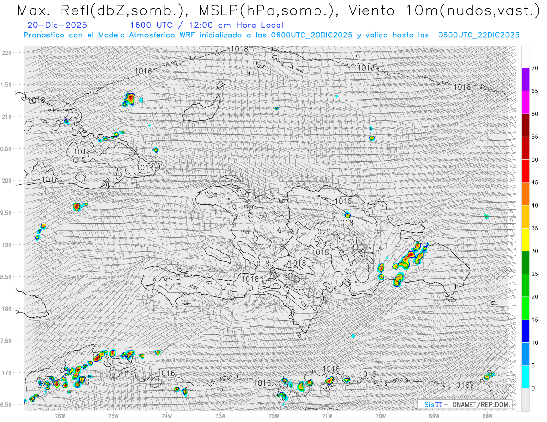Screen dimensions: 547x422
Task: Click the '60' colorbar label
Action: 535,114
